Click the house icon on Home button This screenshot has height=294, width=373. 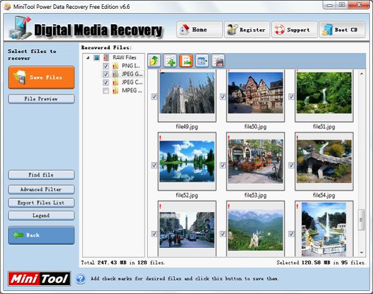(185, 30)
